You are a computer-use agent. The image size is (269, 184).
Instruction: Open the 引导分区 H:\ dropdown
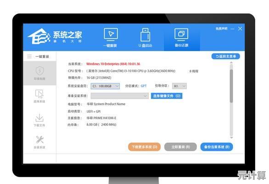179,86
